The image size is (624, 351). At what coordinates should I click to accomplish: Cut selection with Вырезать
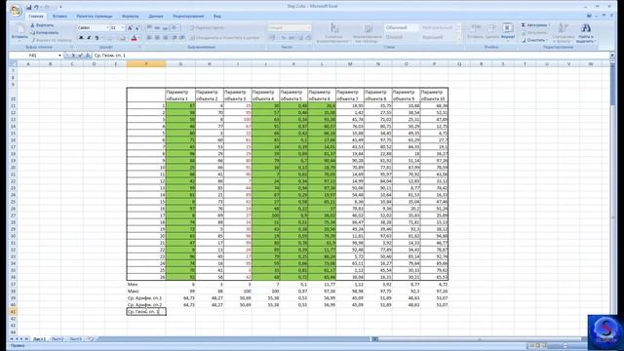[x=42, y=25]
